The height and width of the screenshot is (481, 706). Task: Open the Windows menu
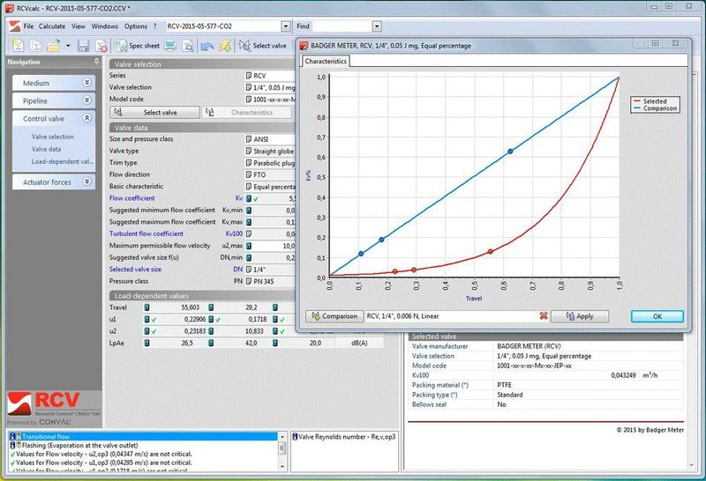tap(104, 26)
